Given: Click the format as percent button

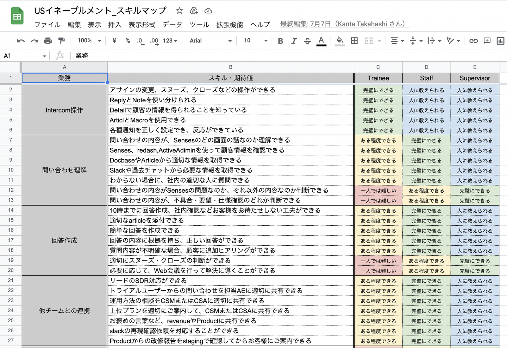Looking at the screenshot, I should (x=127, y=41).
